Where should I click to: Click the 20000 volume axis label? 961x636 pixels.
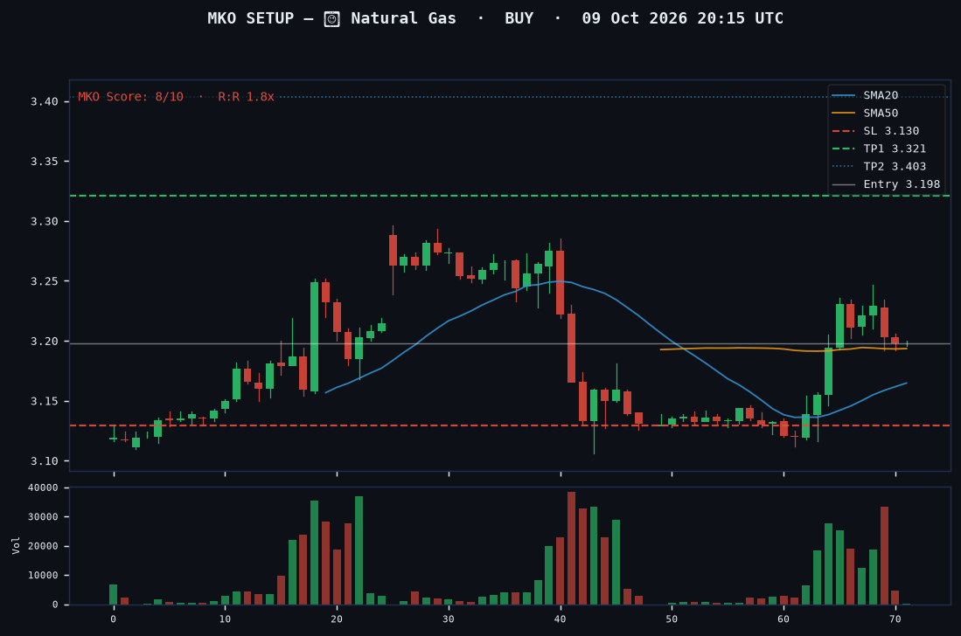point(44,546)
